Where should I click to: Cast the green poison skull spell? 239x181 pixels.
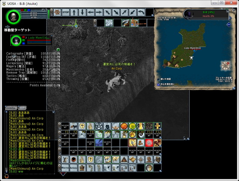pos(132,126)
